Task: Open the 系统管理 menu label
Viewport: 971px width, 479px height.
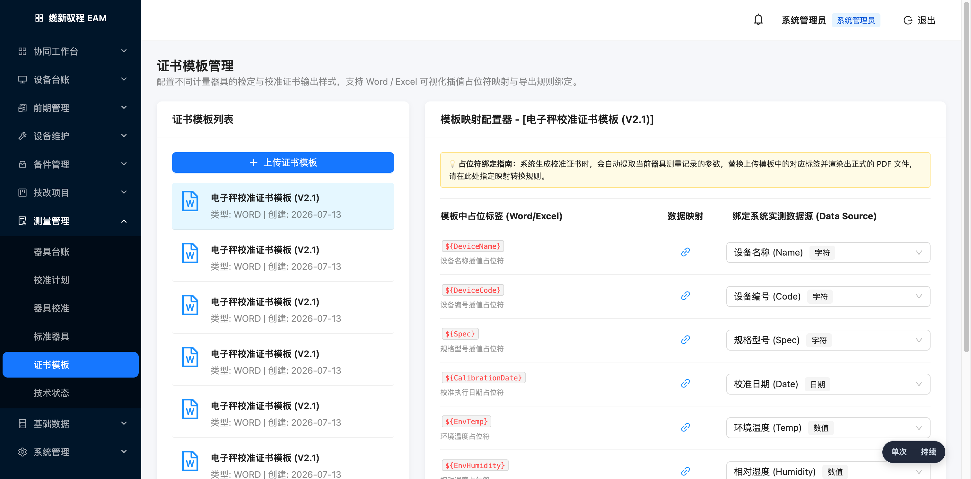Action: [51, 452]
